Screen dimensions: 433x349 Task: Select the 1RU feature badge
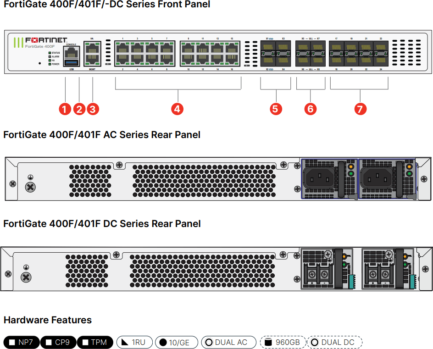(134, 343)
